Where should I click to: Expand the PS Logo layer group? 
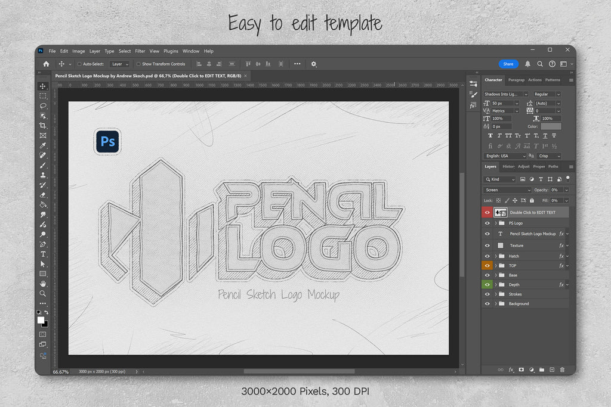(x=495, y=223)
